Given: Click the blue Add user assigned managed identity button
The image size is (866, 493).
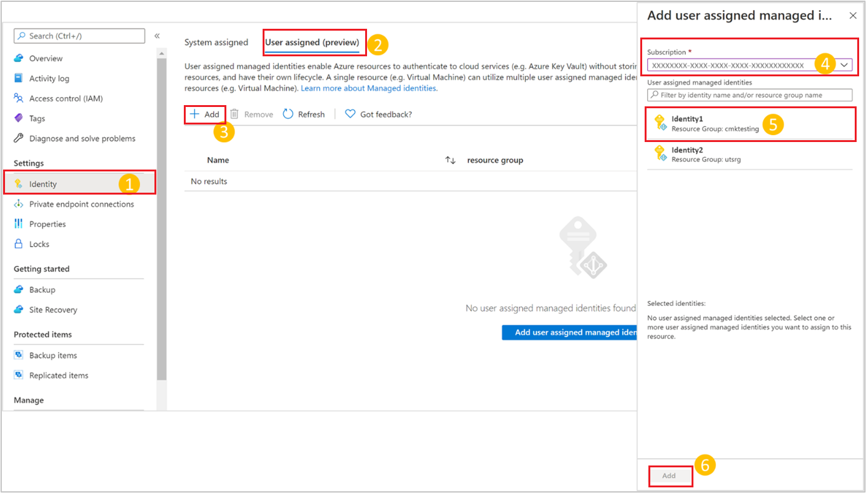Looking at the screenshot, I should click(570, 332).
